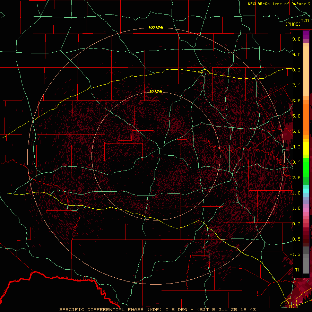The image size is (312, 312).
Task: Click the 1.0 legend value
Action: pos(296,208)
